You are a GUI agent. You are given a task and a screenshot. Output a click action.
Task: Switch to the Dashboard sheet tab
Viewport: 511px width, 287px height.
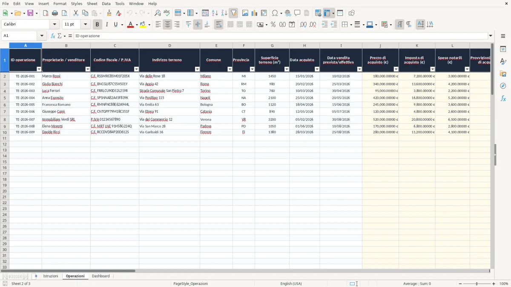[101, 276]
